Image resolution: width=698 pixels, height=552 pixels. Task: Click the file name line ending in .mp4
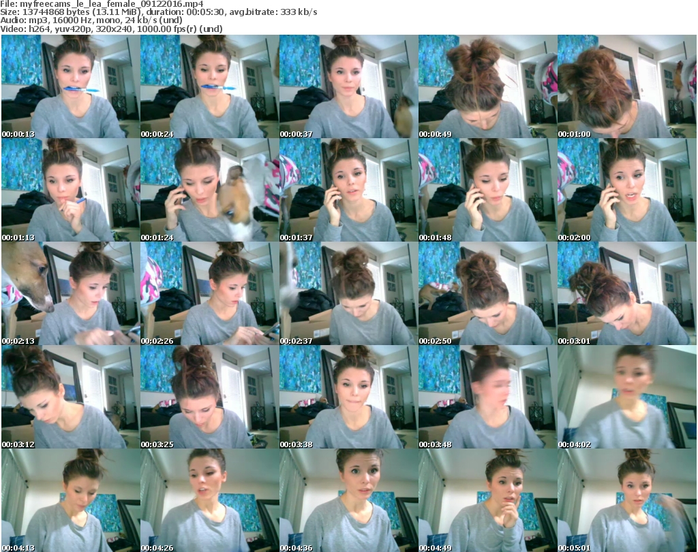pyautogui.click(x=102, y=4)
